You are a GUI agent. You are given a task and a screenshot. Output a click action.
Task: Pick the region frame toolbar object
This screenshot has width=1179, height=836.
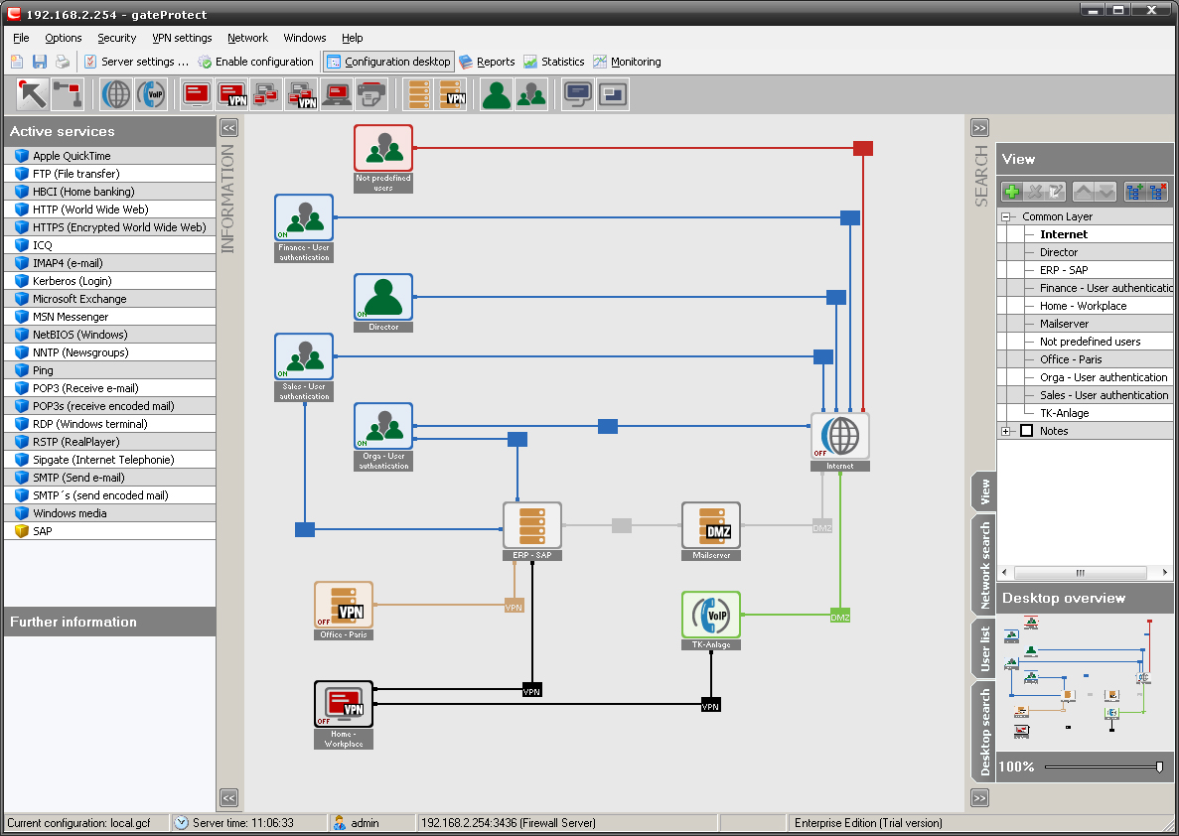pos(612,94)
